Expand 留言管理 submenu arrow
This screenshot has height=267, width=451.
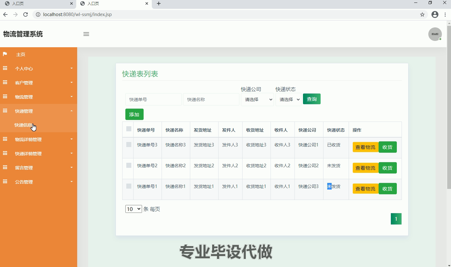click(x=71, y=168)
